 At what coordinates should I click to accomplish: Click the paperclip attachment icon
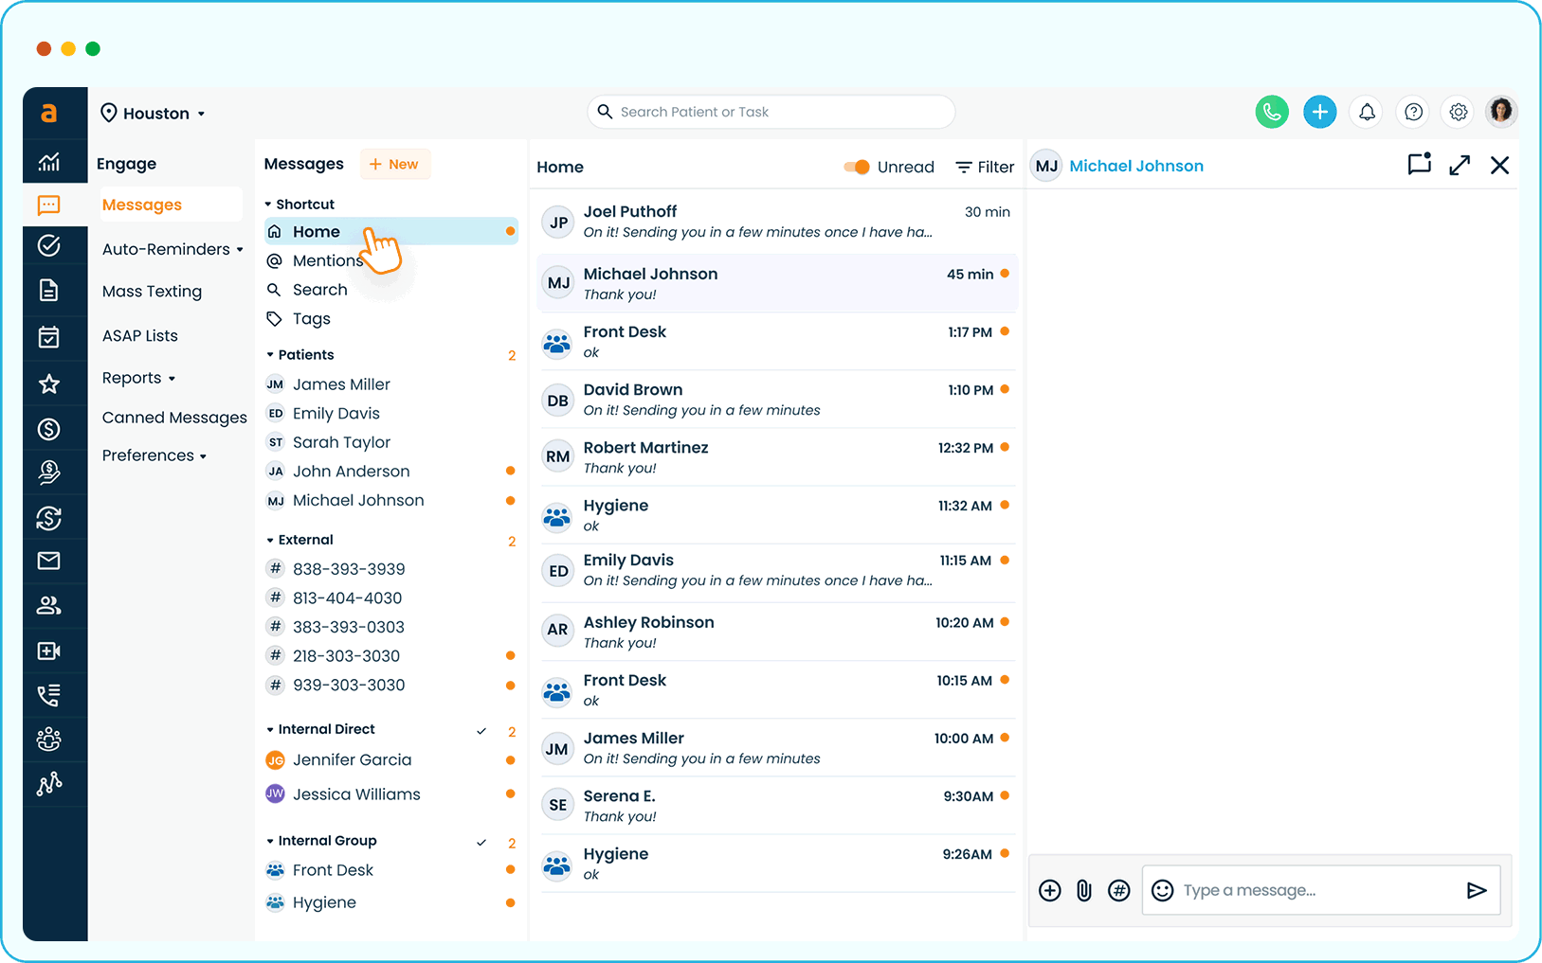1084,890
